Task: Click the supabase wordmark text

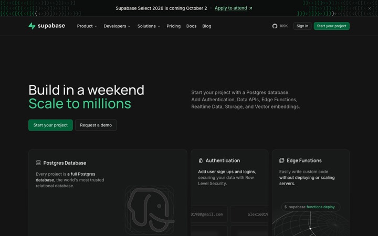Action: click(51, 26)
